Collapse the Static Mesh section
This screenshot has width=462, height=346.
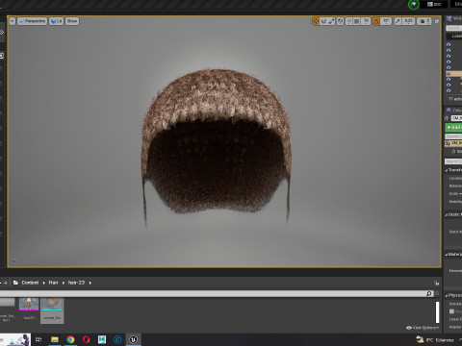[447, 214]
